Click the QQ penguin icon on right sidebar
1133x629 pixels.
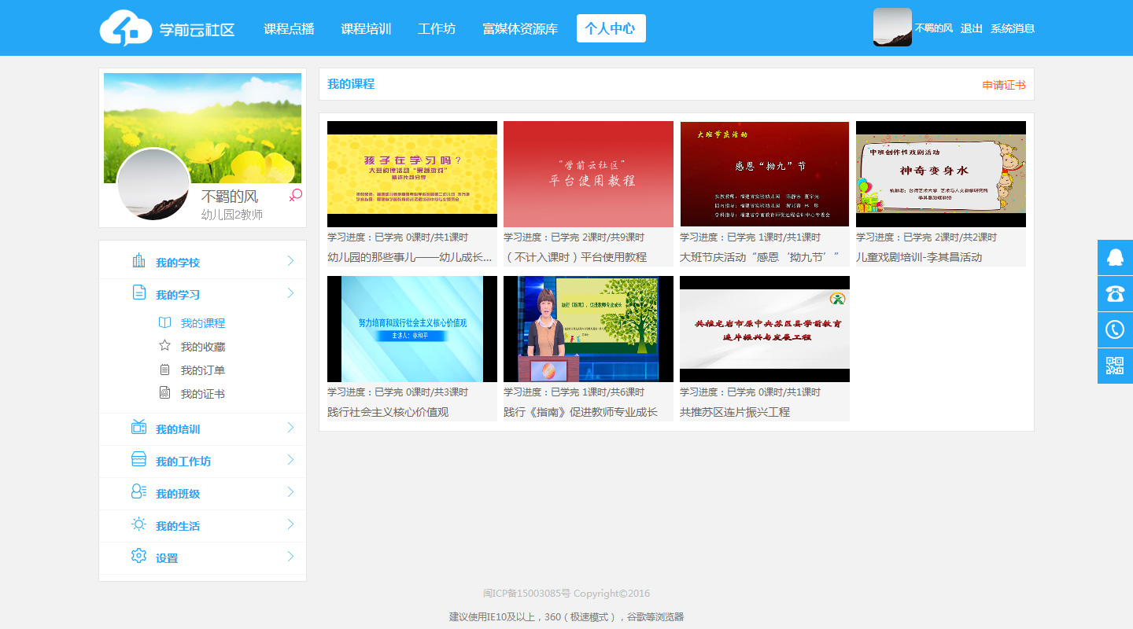[1115, 258]
